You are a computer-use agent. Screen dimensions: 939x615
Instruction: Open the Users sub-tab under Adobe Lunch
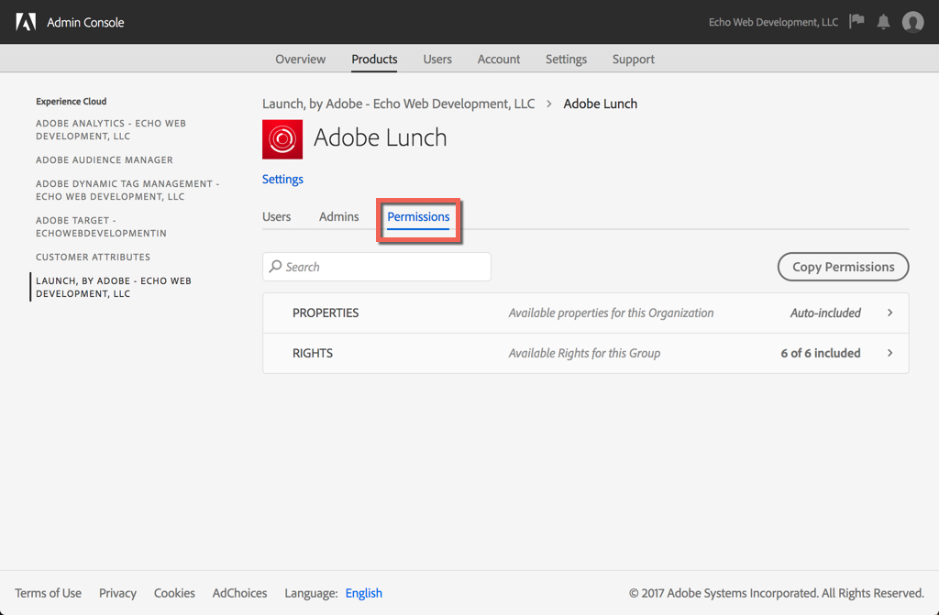coord(277,217)
